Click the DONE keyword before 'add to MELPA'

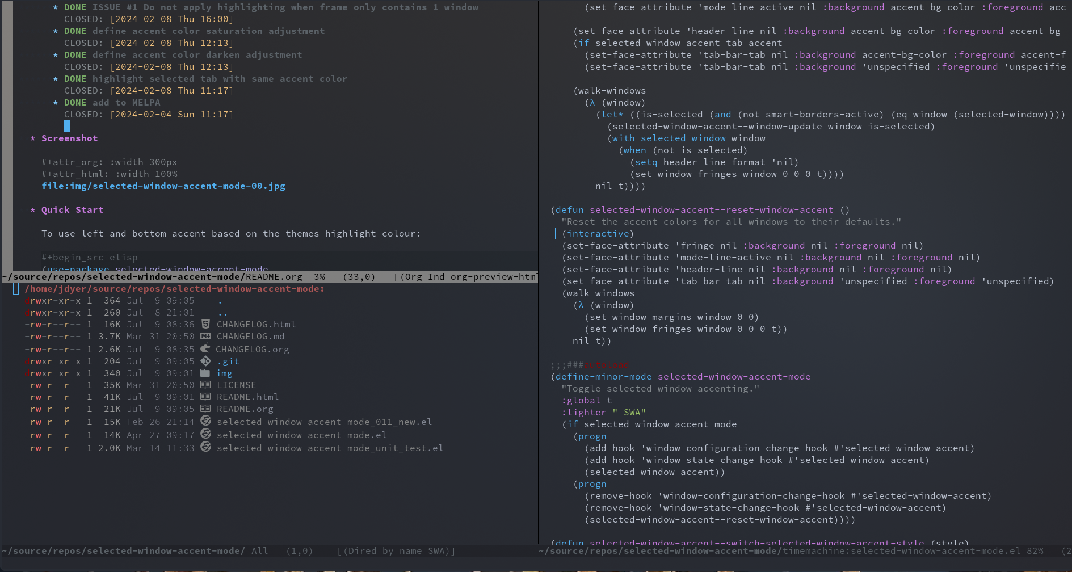click(75, 103)
